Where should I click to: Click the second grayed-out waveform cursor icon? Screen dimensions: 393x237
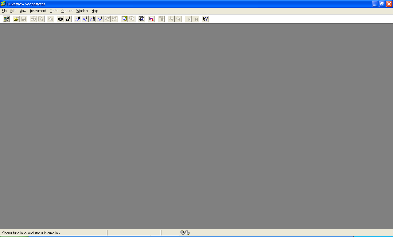tap(115, 19)
